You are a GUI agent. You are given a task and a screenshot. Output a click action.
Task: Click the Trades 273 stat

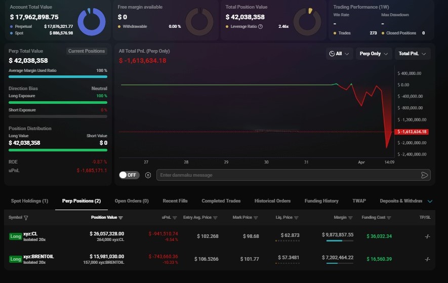click(x=355, y=33)
